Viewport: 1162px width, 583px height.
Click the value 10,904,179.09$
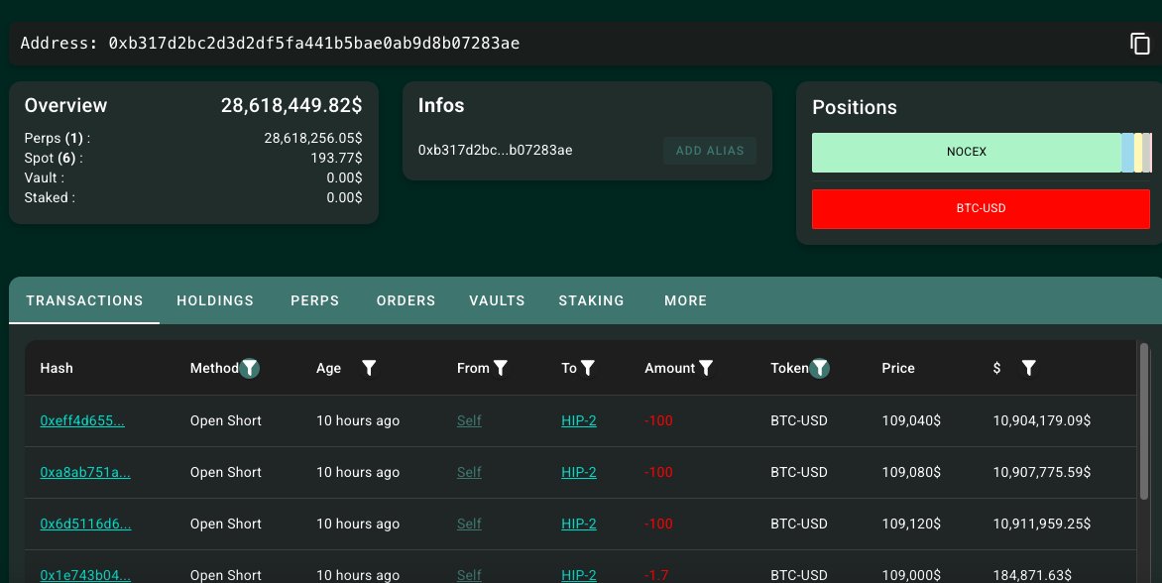click(1042, 420)
